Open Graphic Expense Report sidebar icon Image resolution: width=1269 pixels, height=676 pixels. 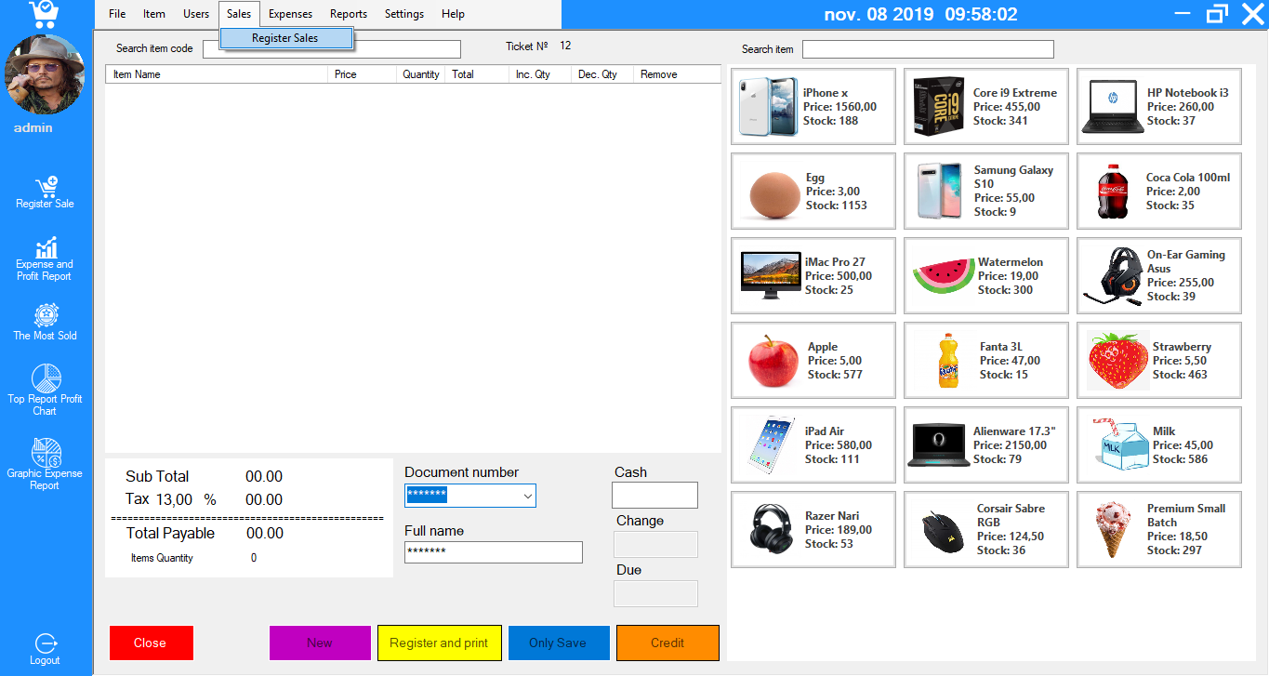45,464
